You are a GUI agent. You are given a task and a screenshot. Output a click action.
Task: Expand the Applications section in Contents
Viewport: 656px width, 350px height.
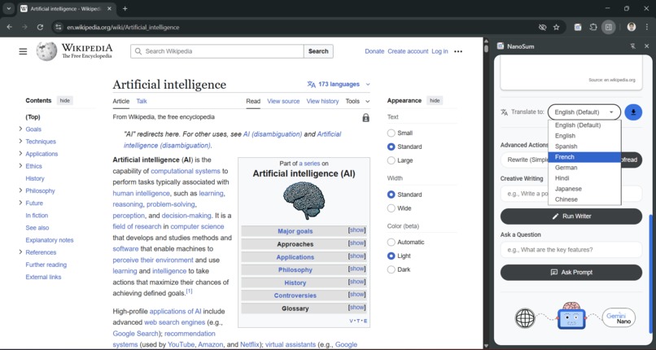20,154
